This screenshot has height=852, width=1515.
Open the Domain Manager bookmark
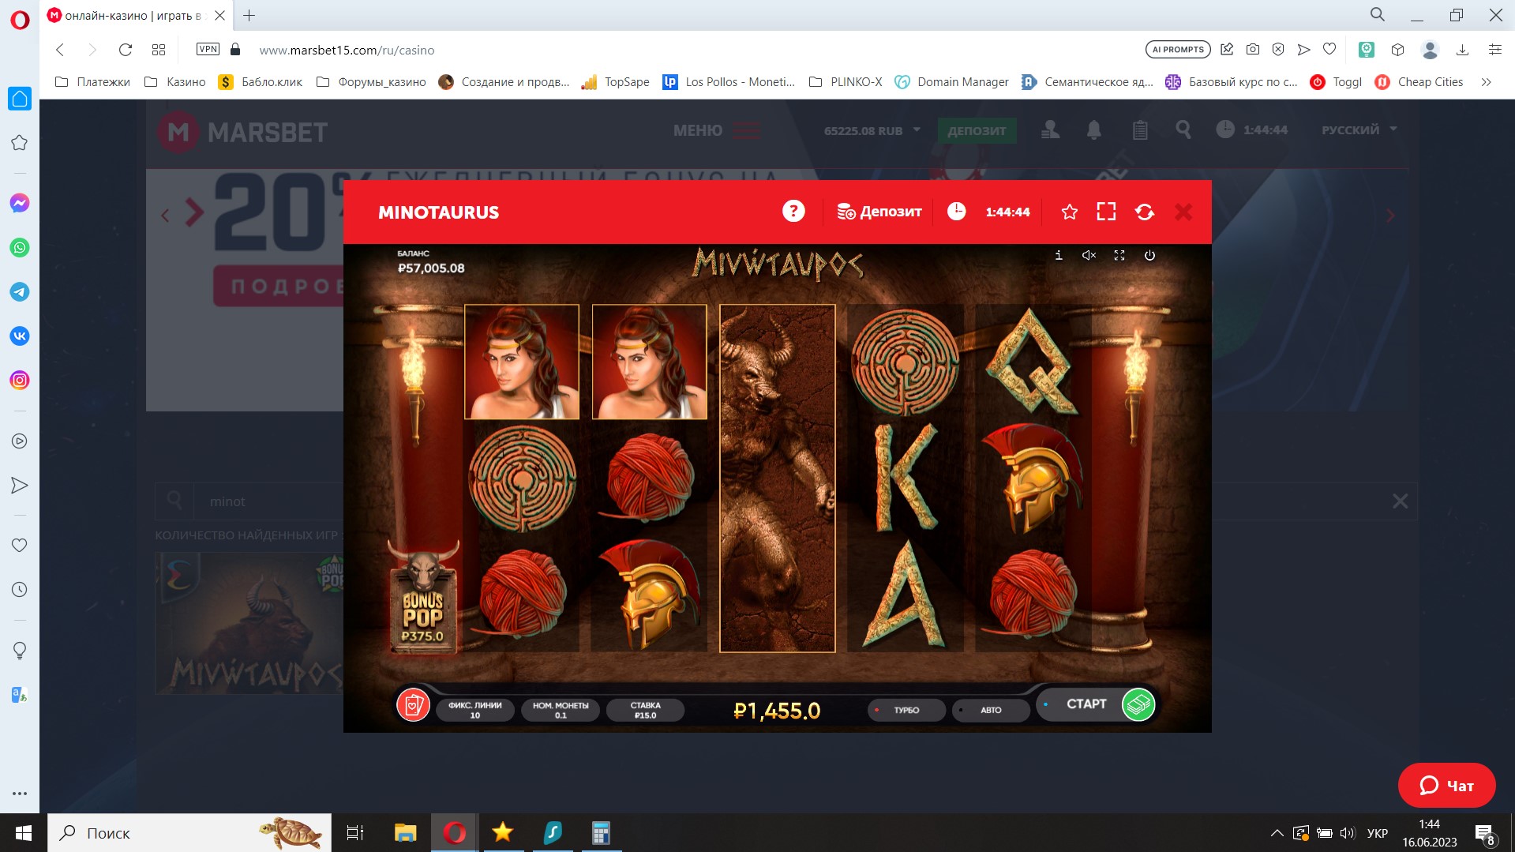click(x=951, y=81)
